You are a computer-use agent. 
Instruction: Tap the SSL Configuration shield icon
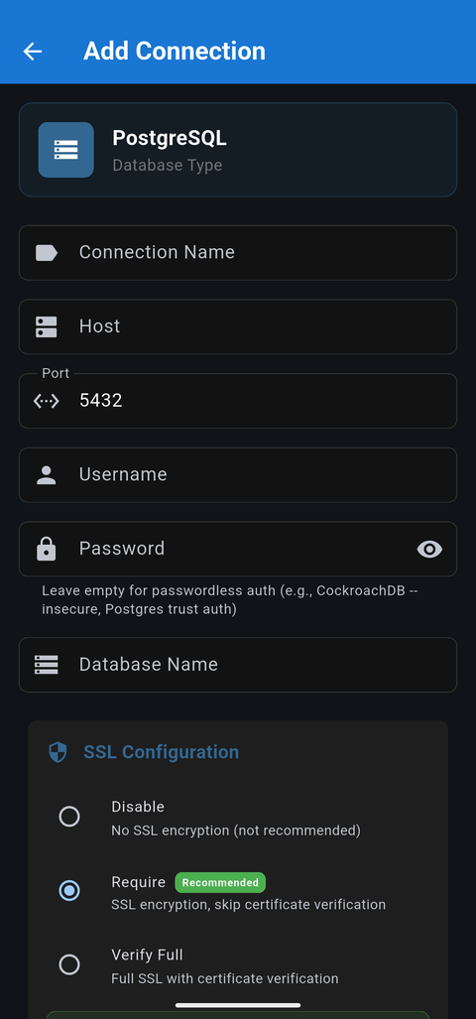tap(58, 752)
